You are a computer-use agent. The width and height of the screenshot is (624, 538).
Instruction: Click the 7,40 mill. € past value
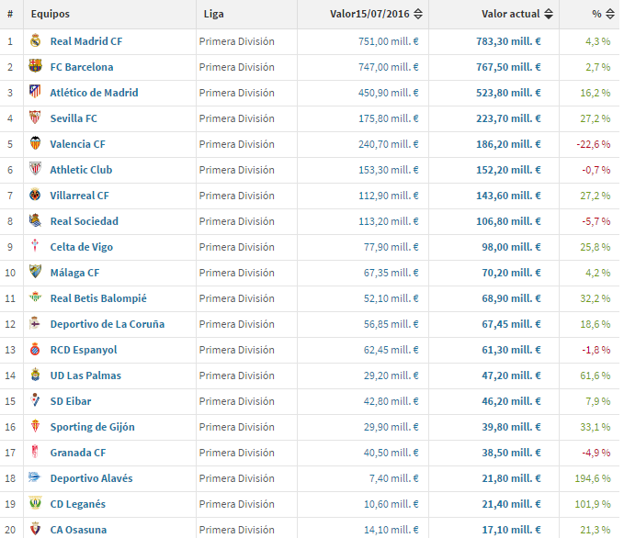394,478
